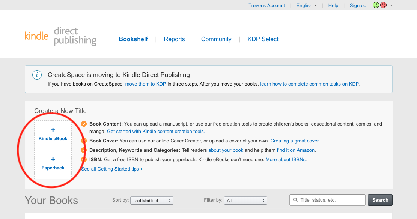This screenshot has height=219, width=417.
Task: Open the Filter by All dropdown
Action: [246, 201]
